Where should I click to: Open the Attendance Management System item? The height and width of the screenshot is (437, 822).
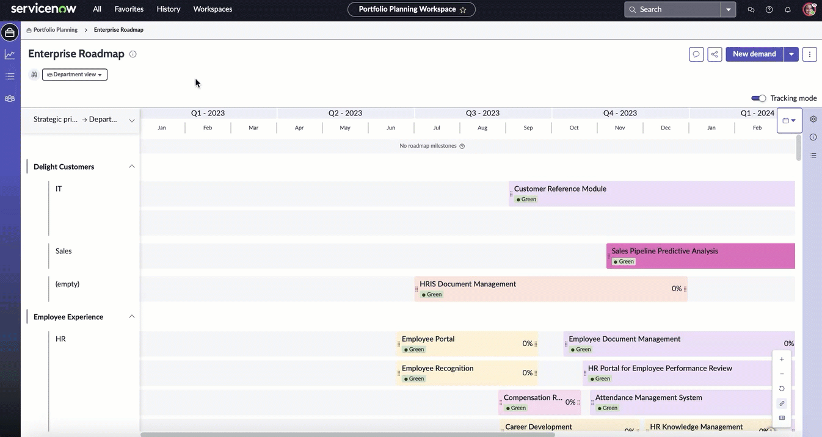693,402
